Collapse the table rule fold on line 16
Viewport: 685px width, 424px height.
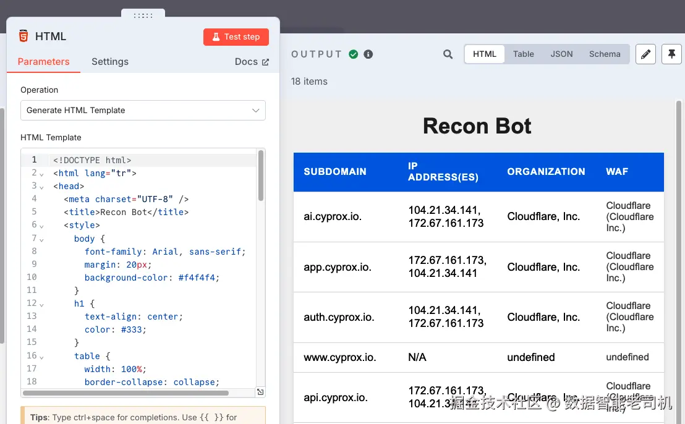click(x=41, y=357)
